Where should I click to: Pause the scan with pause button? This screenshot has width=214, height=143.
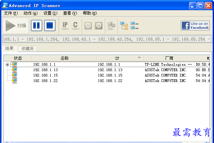click(36, 25)
